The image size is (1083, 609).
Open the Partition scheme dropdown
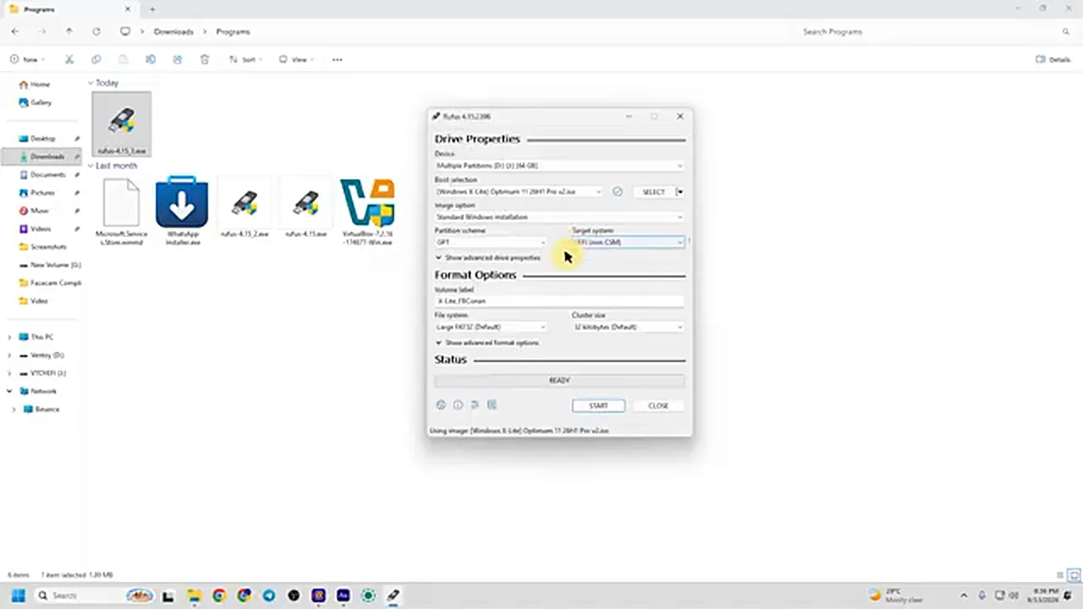pyautogui.click(x=491, y=243)
